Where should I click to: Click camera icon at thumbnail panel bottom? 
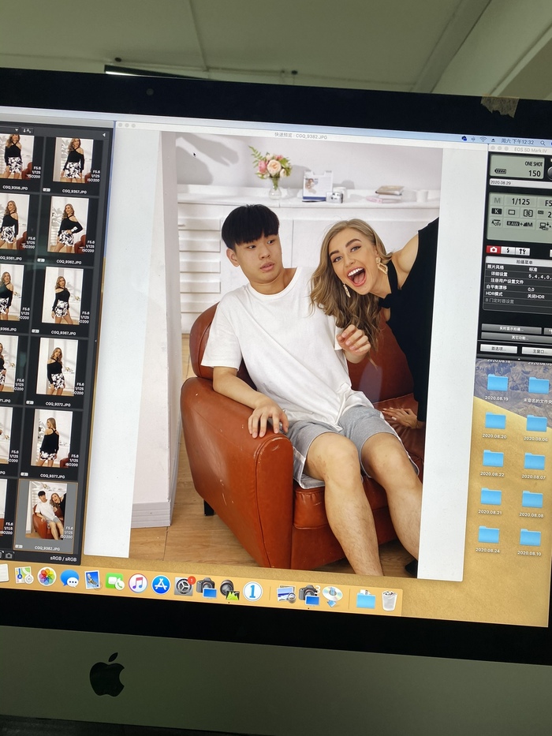pyautogui.click(x=9, y=555)
